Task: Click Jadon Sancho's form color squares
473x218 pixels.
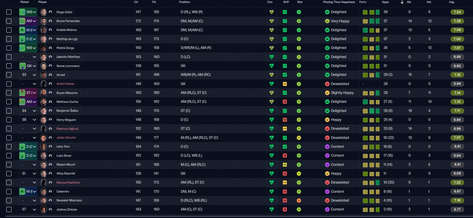Action: (x=371, y=138)
